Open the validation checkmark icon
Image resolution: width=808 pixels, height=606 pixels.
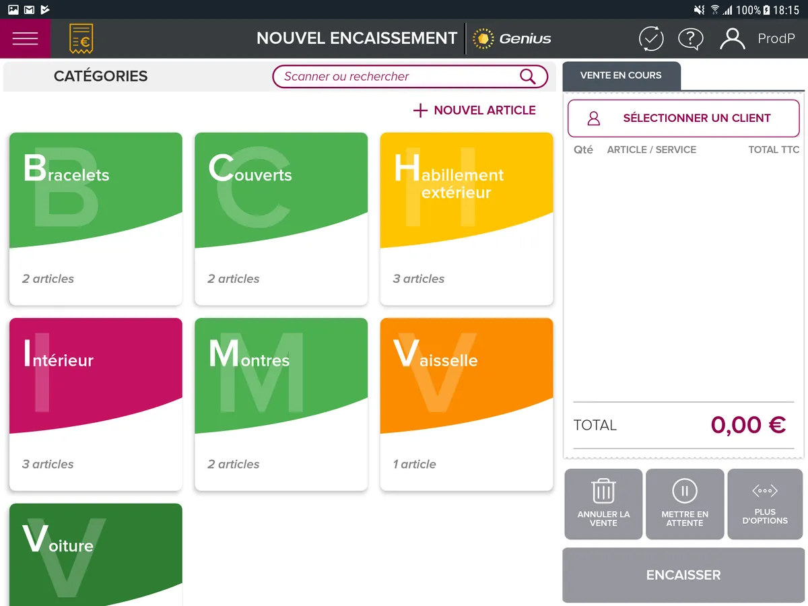[650, 38]
